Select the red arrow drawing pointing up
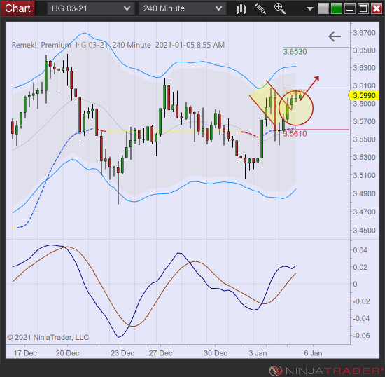 click(x=309, y=88)
